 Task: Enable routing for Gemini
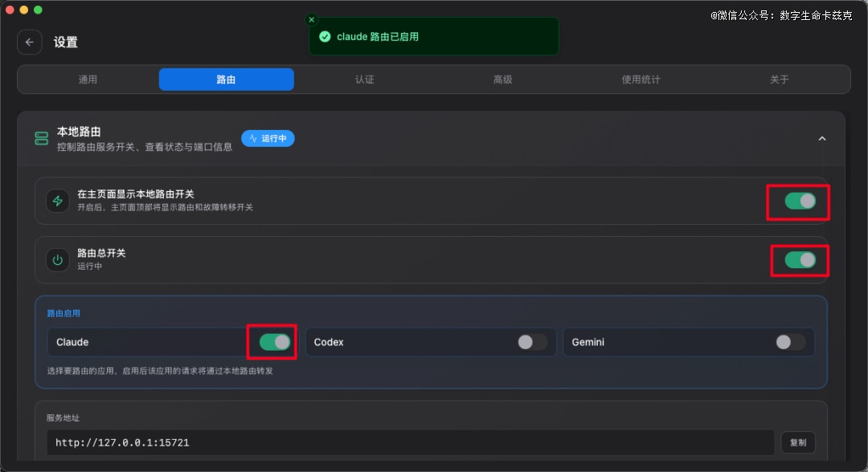click(x=790, y=342)
